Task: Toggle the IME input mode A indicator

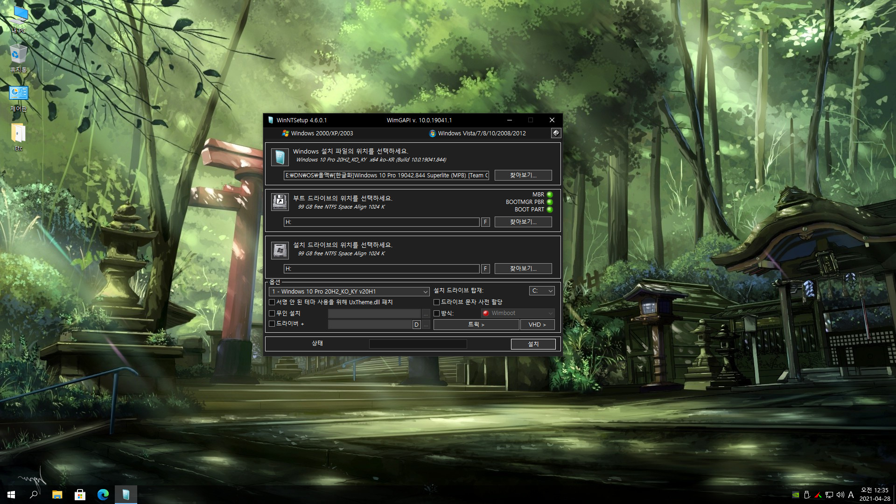Action: coord(851,495)
